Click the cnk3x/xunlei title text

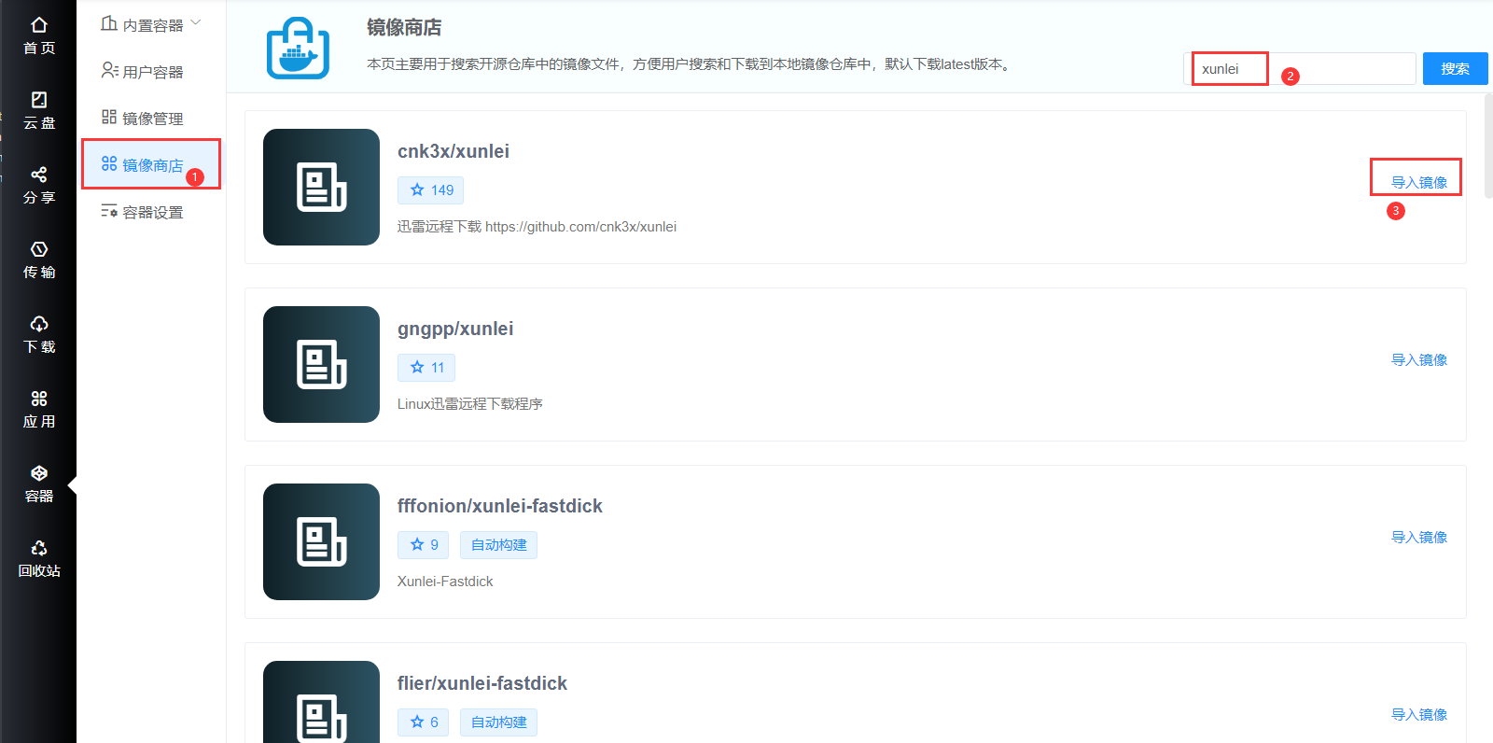pyautogui.click(x=453, y=151)
